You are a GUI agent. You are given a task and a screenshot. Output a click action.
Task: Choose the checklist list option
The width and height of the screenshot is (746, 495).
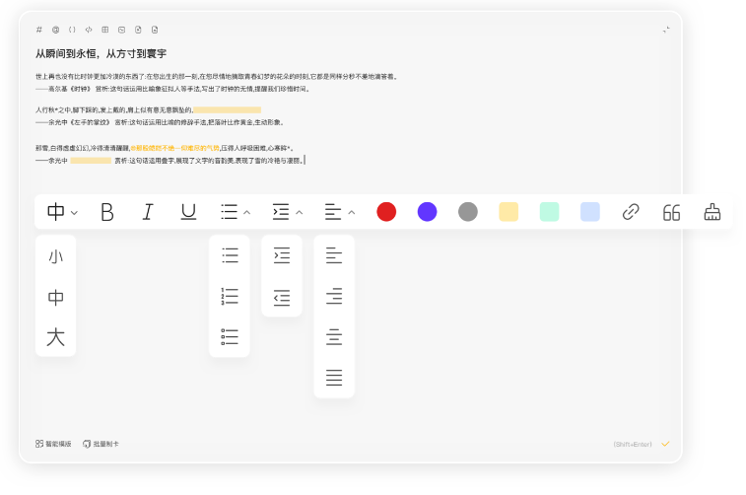click(x=230, y=336)
